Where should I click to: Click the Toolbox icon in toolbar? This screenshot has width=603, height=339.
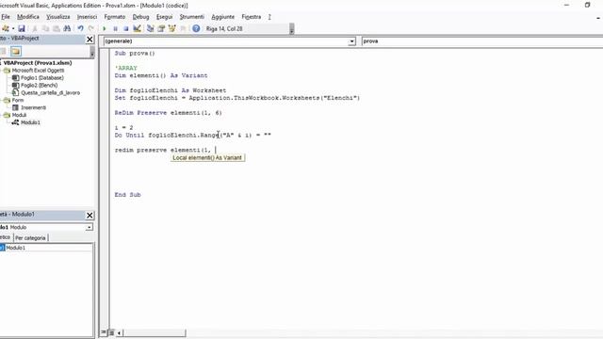(x=183, y=28)
